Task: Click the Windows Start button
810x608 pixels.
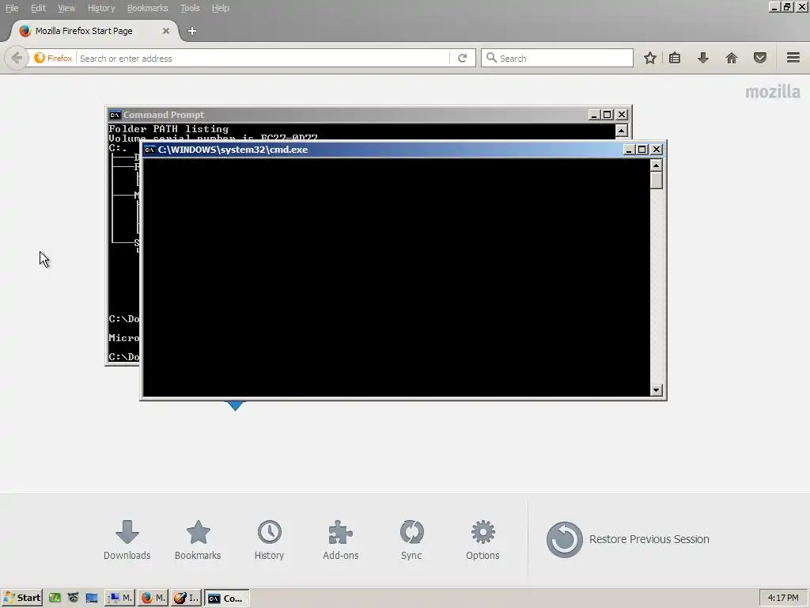Action: (21, 598)
